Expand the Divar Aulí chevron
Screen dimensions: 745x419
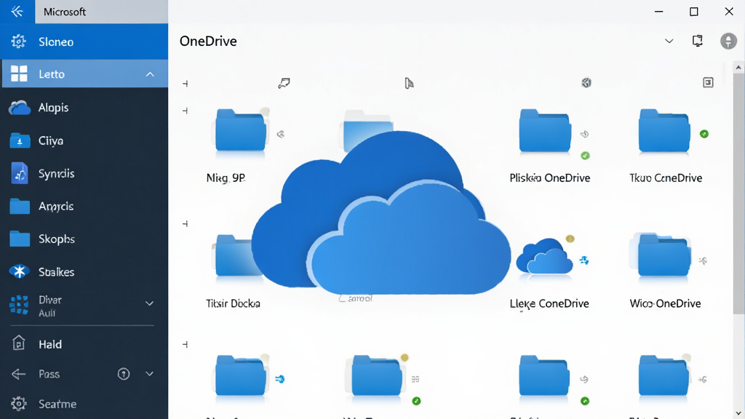[149, 303]
